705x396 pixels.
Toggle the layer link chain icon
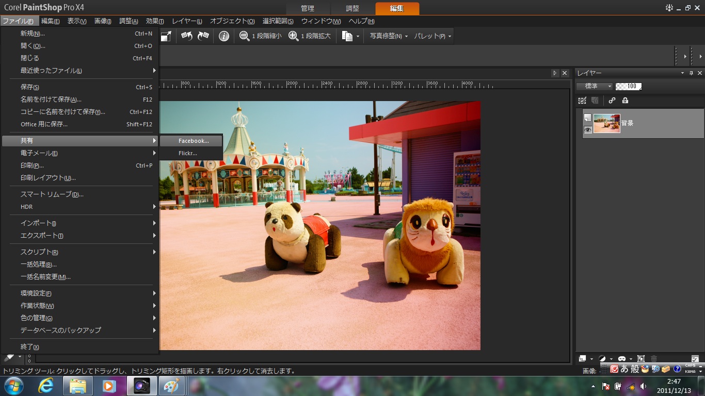(x=612, y=101)
